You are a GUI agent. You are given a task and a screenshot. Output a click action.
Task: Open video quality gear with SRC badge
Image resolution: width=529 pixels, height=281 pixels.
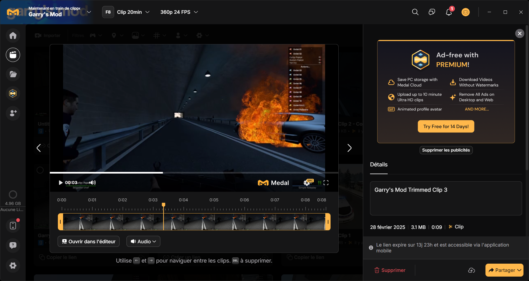pos(307,182)
